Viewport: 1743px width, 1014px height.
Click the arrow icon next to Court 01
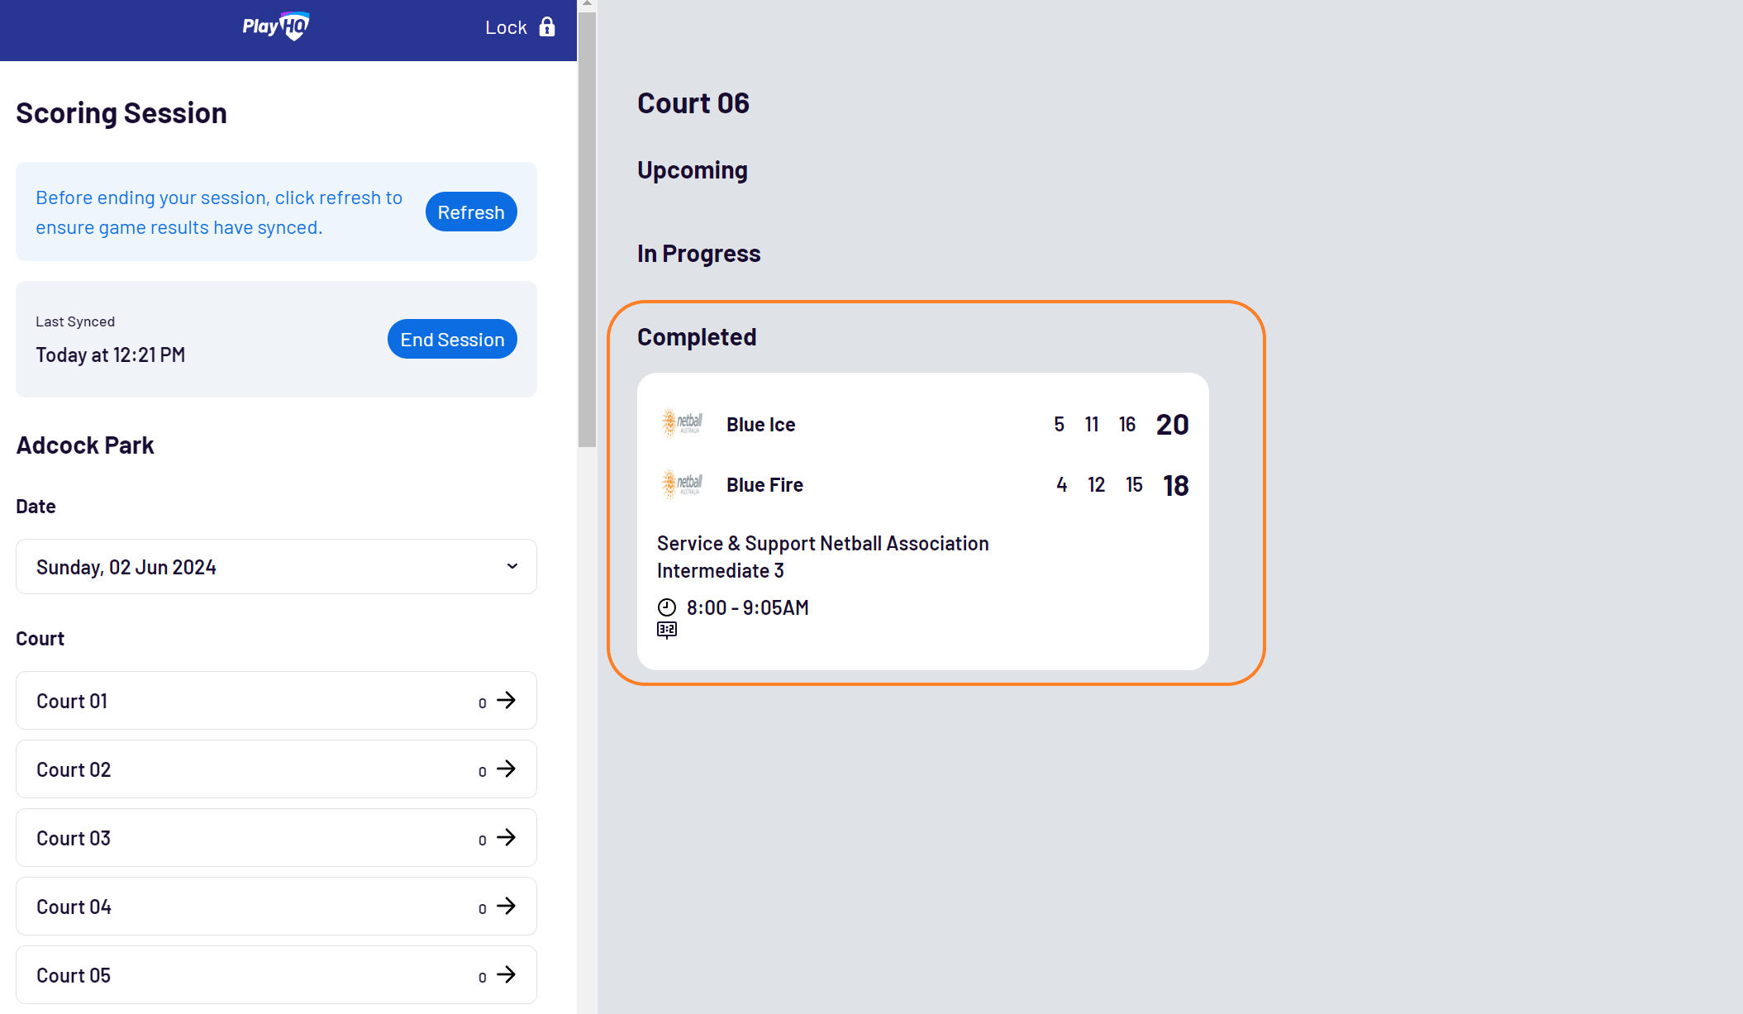click(505, 700)
